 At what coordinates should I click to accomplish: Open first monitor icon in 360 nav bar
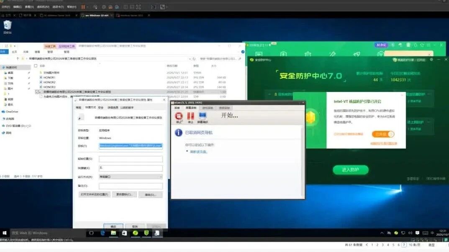[259, 54]
